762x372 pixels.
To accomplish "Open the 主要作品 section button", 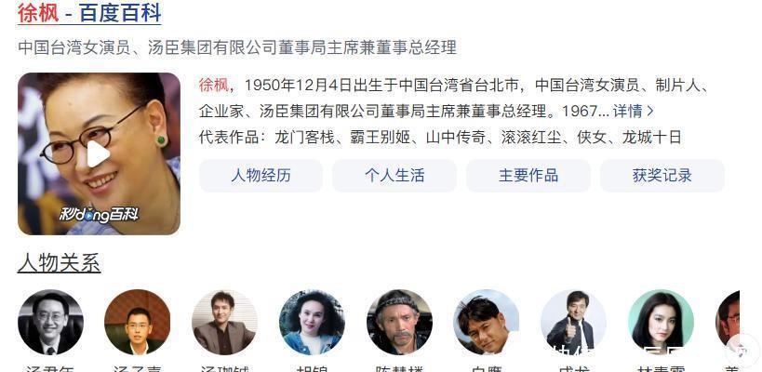I will 528,176.
